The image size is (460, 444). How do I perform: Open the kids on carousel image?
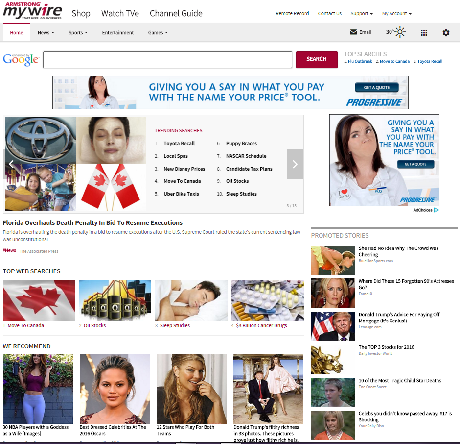coord(41,188)
